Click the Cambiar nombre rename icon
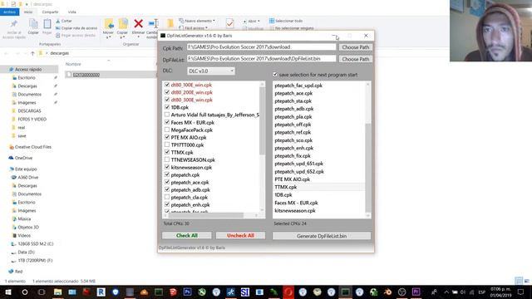Screen dimensions: 532x299 tap(153, 24)
